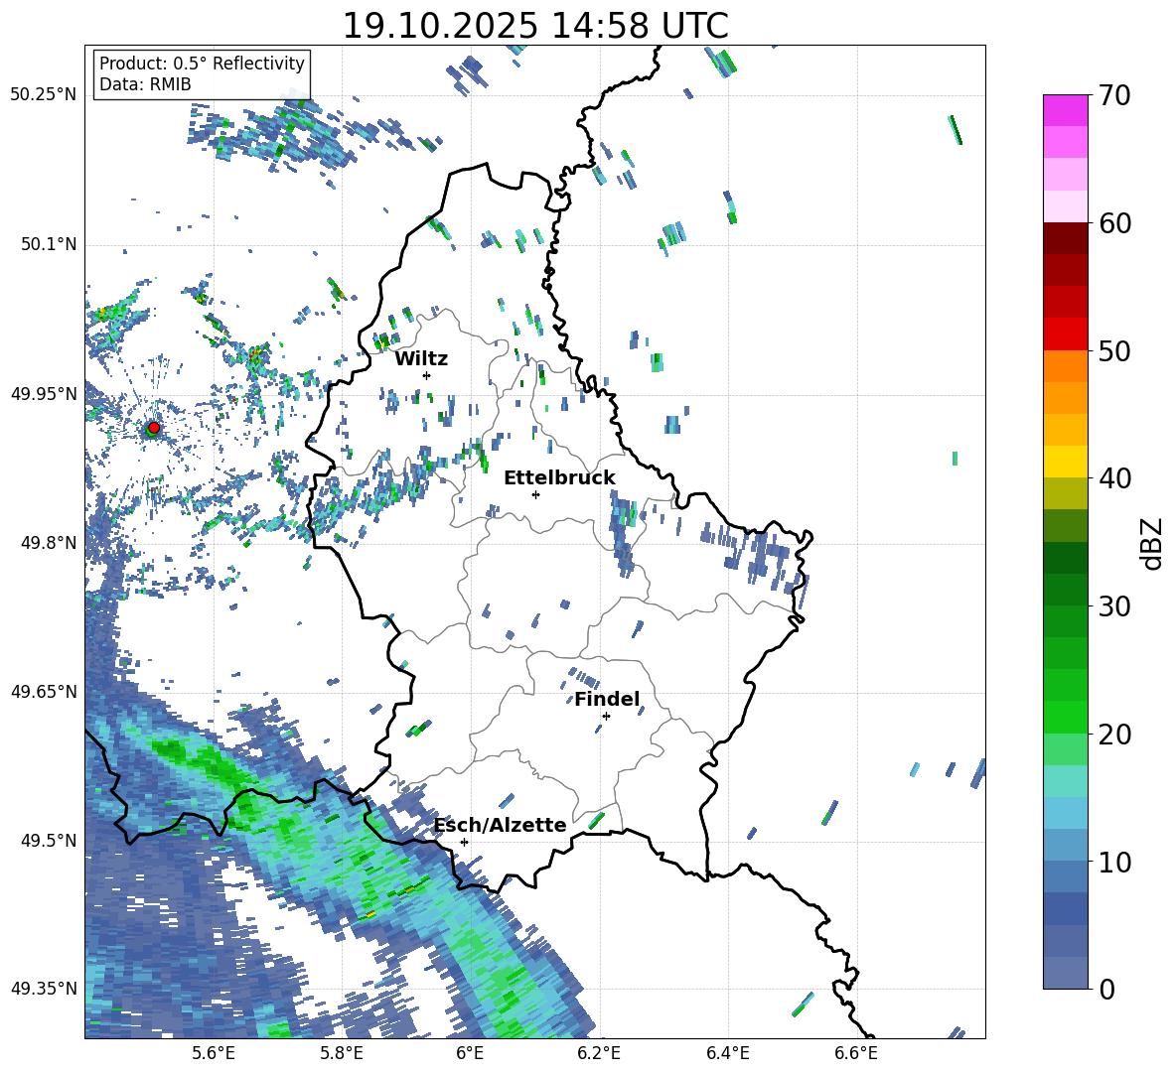Click the 49.65°N latitude label
This screenshot has width=1176, height=1073.
44,691
